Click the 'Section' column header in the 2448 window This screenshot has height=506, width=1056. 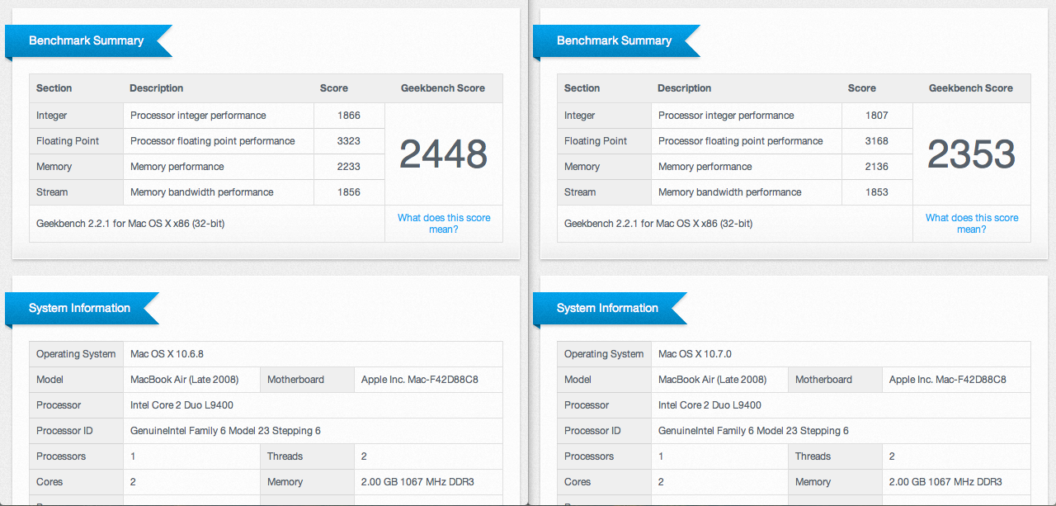[x=54, y=88]
